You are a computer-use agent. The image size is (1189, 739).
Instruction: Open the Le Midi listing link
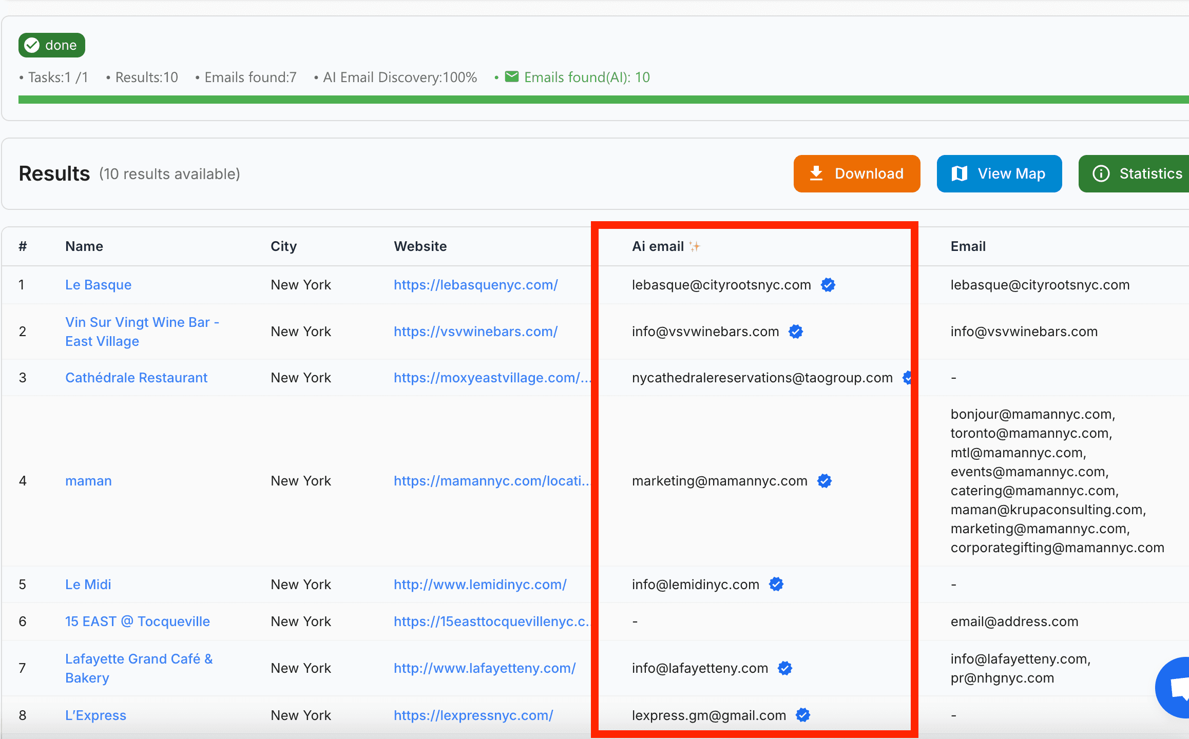(x=88, y=585)
